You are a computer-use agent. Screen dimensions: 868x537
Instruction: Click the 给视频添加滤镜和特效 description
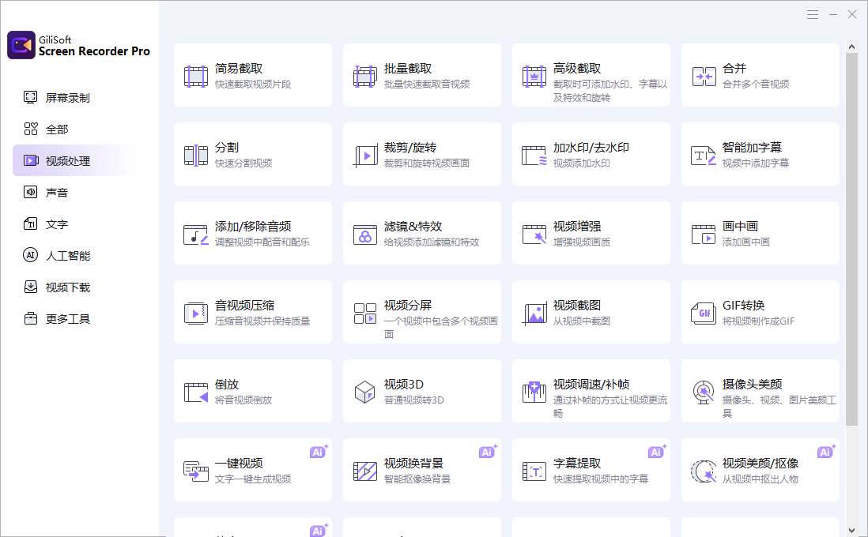[x=432, y=242]
